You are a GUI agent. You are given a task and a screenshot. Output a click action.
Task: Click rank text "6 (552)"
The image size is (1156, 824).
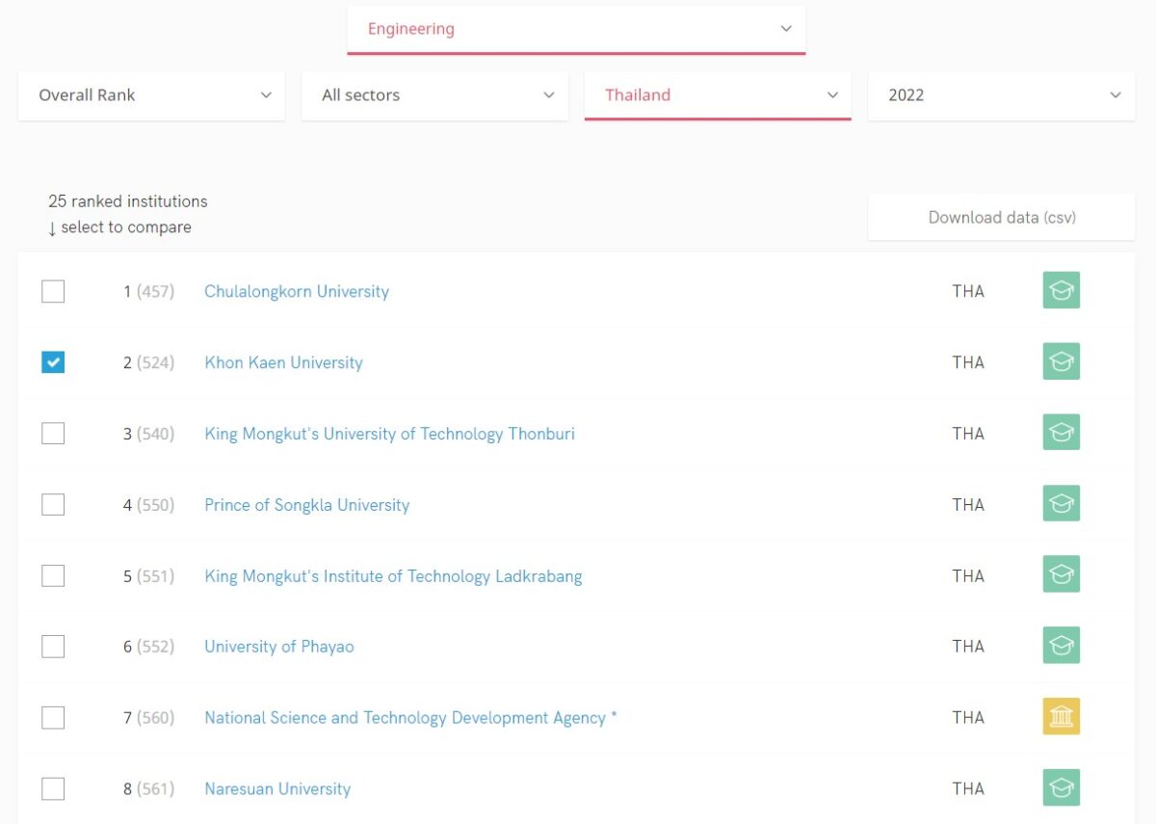tap(148, 647)
